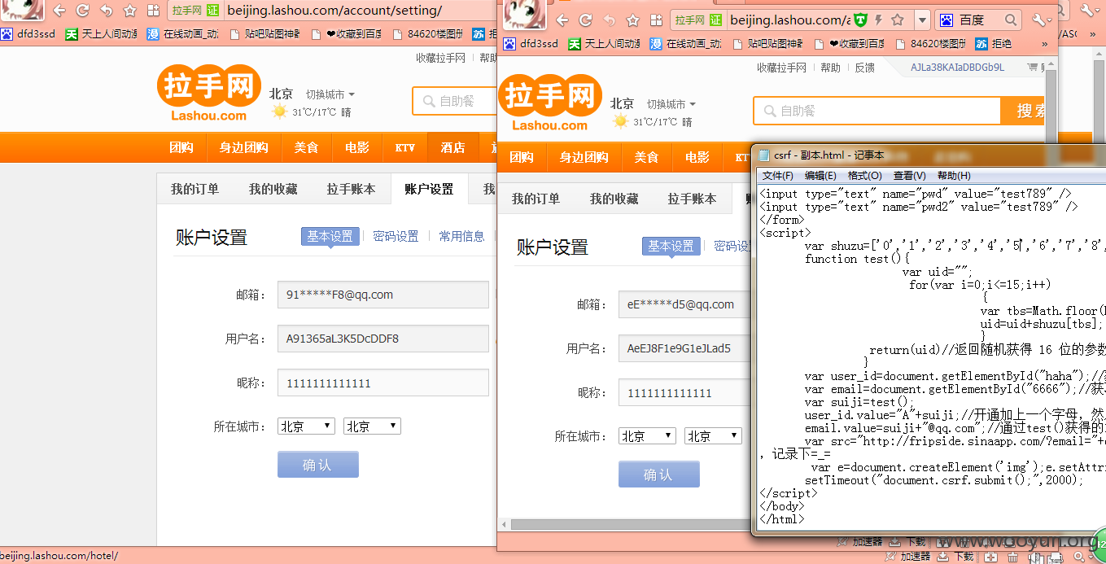Image resolution: width=1106 pixels, height=564 pixels.
Task: Click 自助餐 search box in right page
Action: [x=877, y=111]
